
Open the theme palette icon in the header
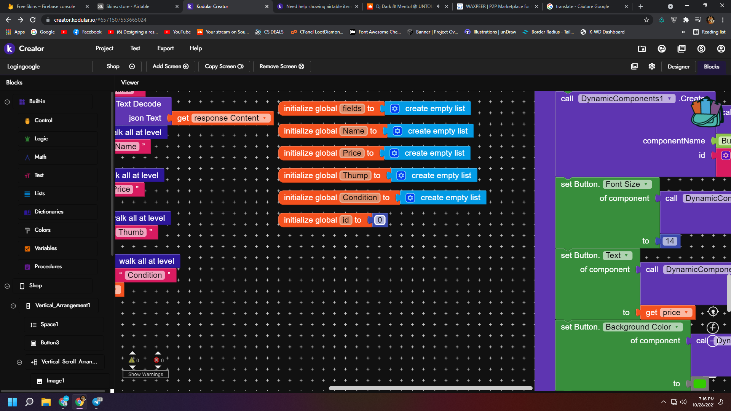point(662,49)
